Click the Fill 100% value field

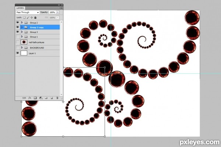(52, 18)
